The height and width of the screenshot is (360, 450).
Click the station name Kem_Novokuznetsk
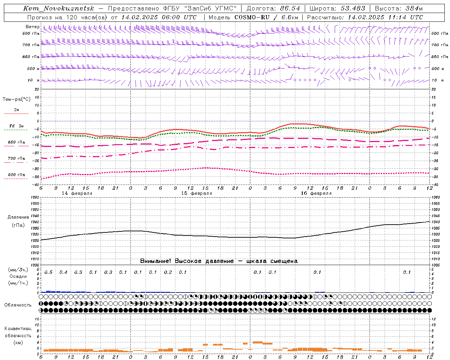59,8
